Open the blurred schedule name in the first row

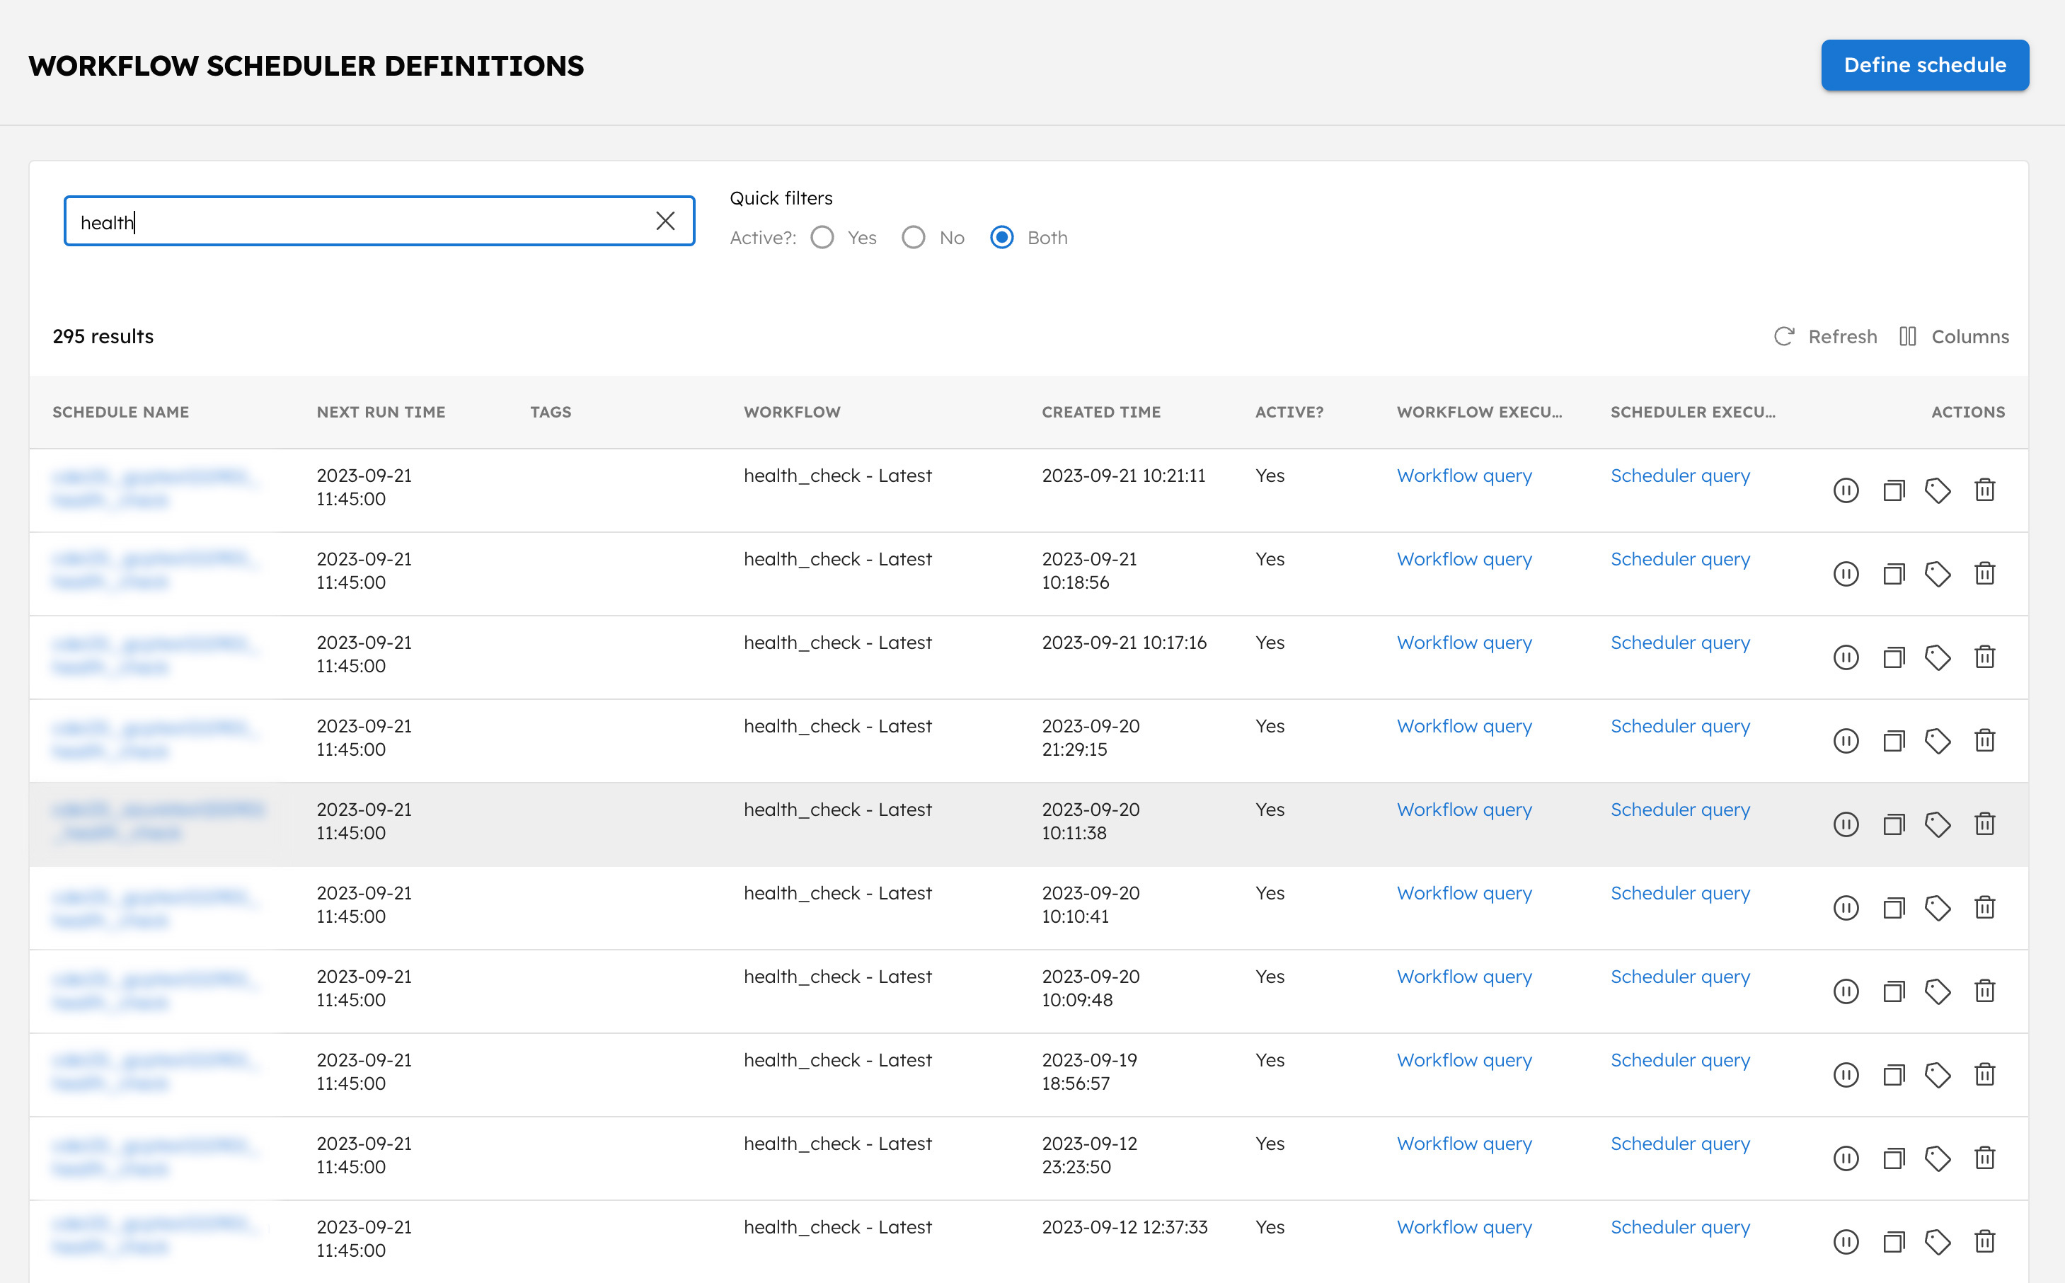[x=154, y=488]
